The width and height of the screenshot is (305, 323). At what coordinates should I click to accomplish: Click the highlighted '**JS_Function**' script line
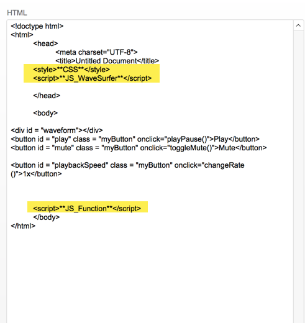click(x=87, y=209)
